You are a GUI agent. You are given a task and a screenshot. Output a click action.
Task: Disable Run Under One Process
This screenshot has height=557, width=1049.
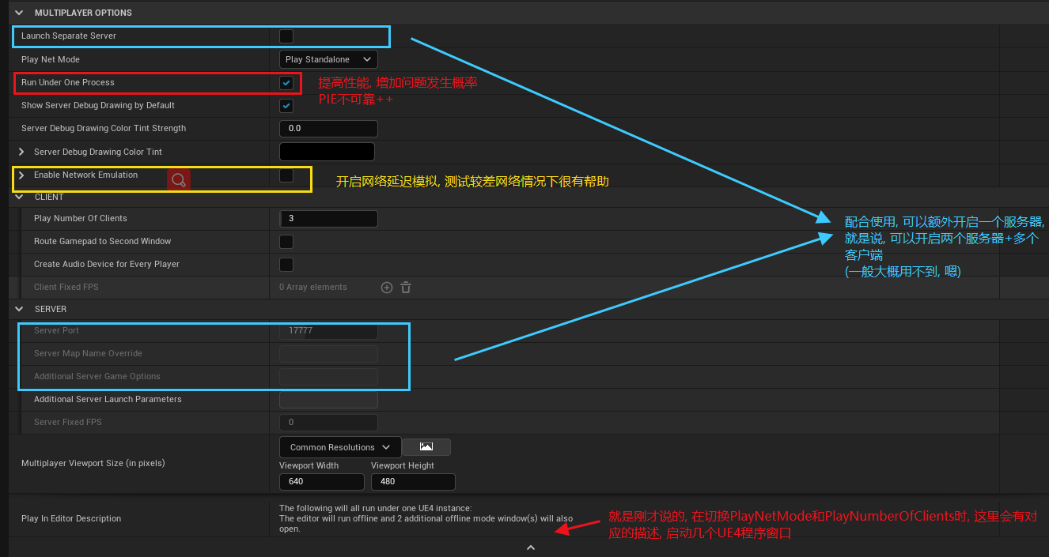(286, 82)
